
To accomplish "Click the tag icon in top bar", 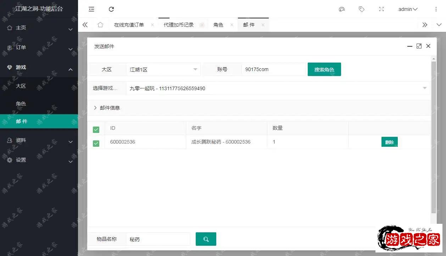I will pos(361,9).
